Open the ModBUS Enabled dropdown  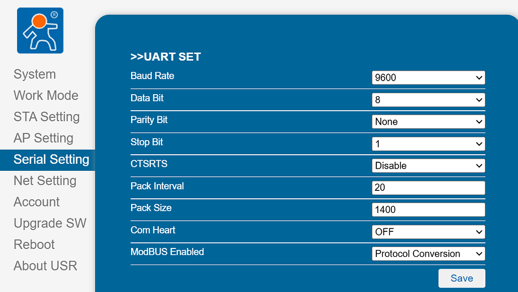(428, 253)
